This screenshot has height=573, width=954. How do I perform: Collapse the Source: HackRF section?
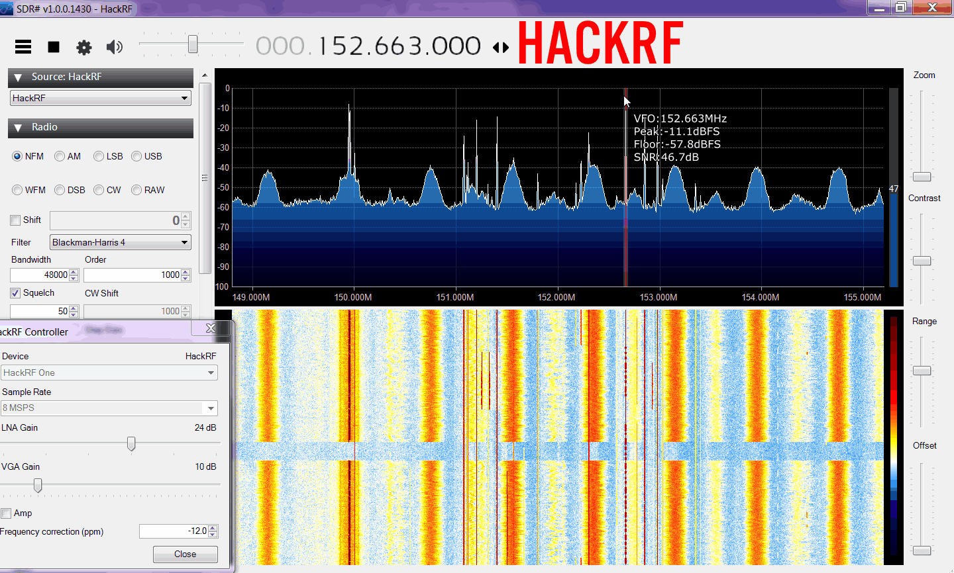pyautogui.click(x=17, y=77)
